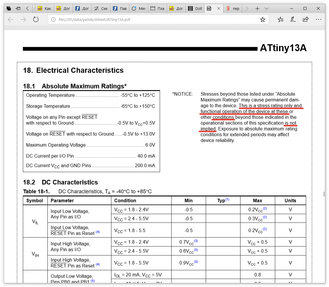Image resolution: width=329 pixels, height=287 pixels.
Task: Add this page to favorites star
Action: coord(262,19)
